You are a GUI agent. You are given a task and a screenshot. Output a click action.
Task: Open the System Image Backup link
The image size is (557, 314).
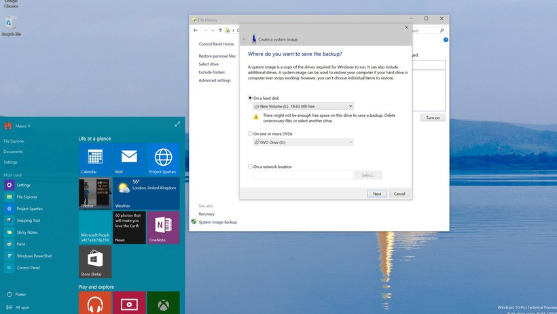[x=218, y=222]
